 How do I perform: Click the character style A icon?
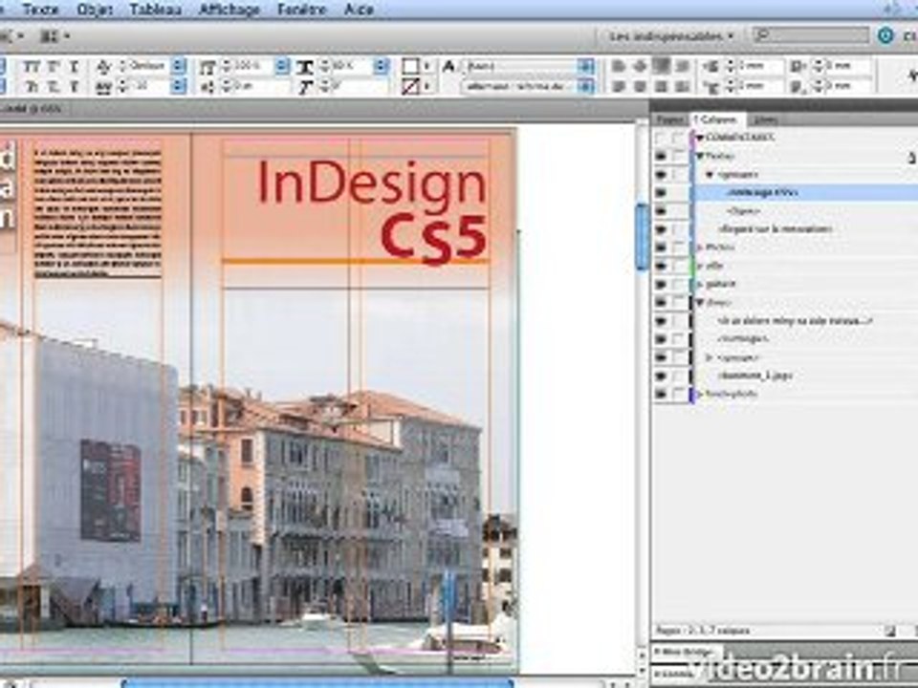tap(448, 66)
